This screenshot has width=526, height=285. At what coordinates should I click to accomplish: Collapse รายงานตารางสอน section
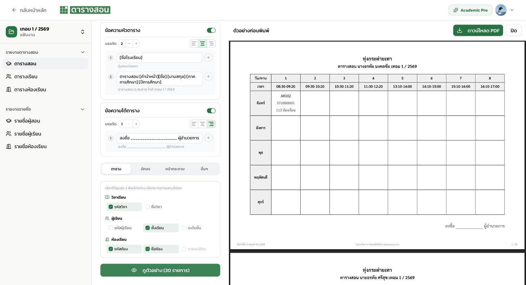pyautogui.click(x=83, y=52)
